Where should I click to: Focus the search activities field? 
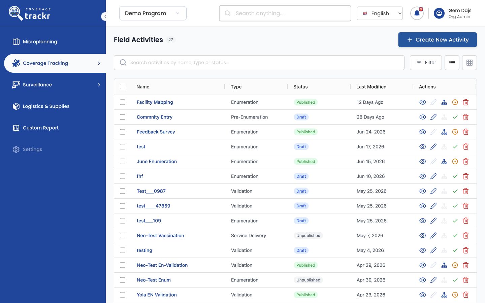tap(259, 63)
